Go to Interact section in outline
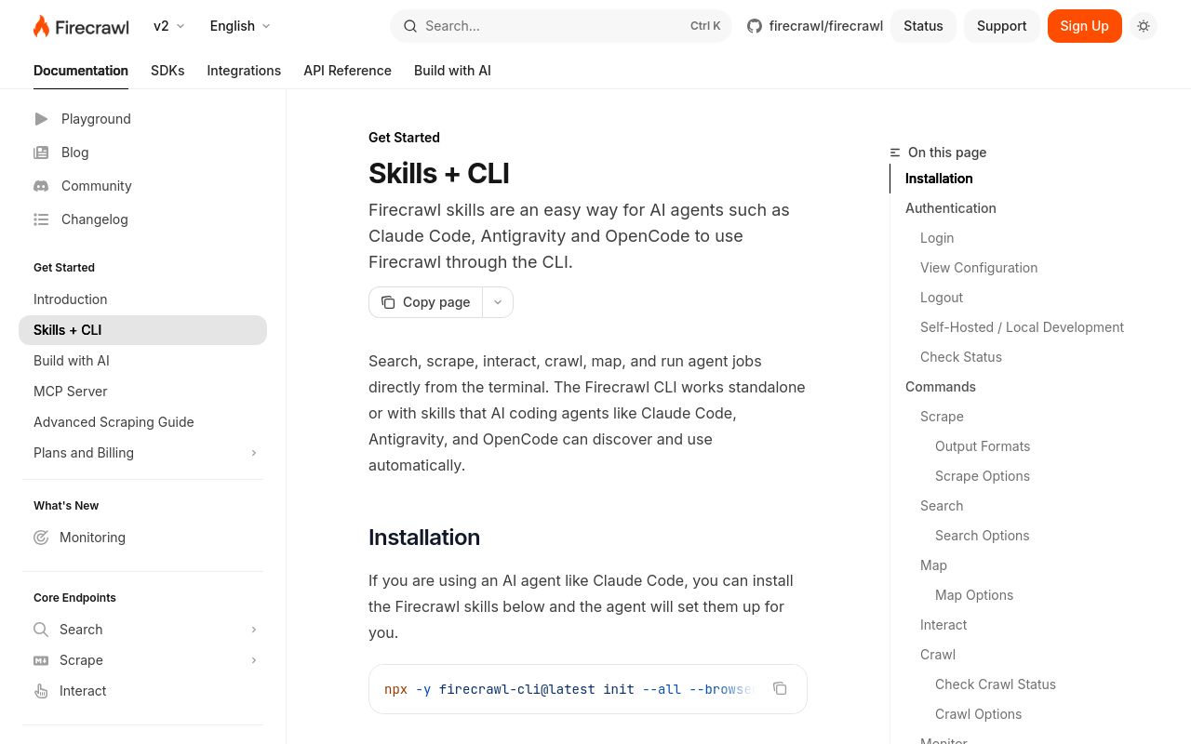 point(943,625)
